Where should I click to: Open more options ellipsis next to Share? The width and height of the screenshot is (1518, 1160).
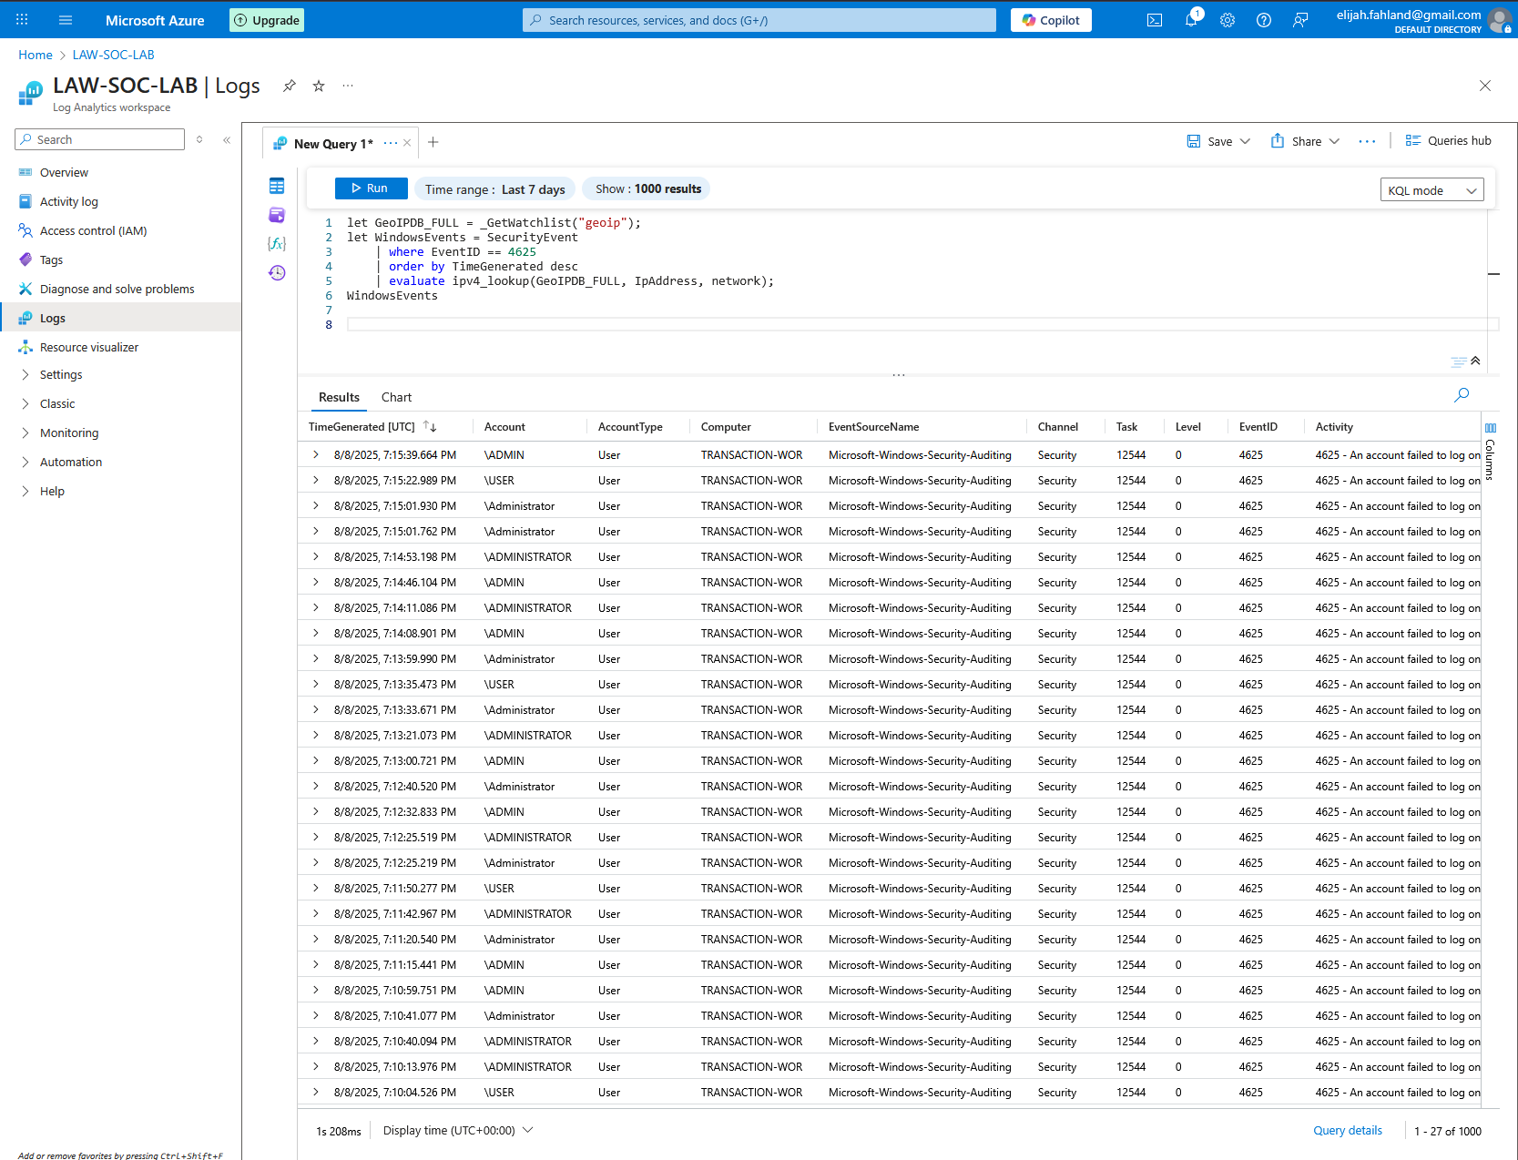pyautogui.click(x=1367, y=141)
